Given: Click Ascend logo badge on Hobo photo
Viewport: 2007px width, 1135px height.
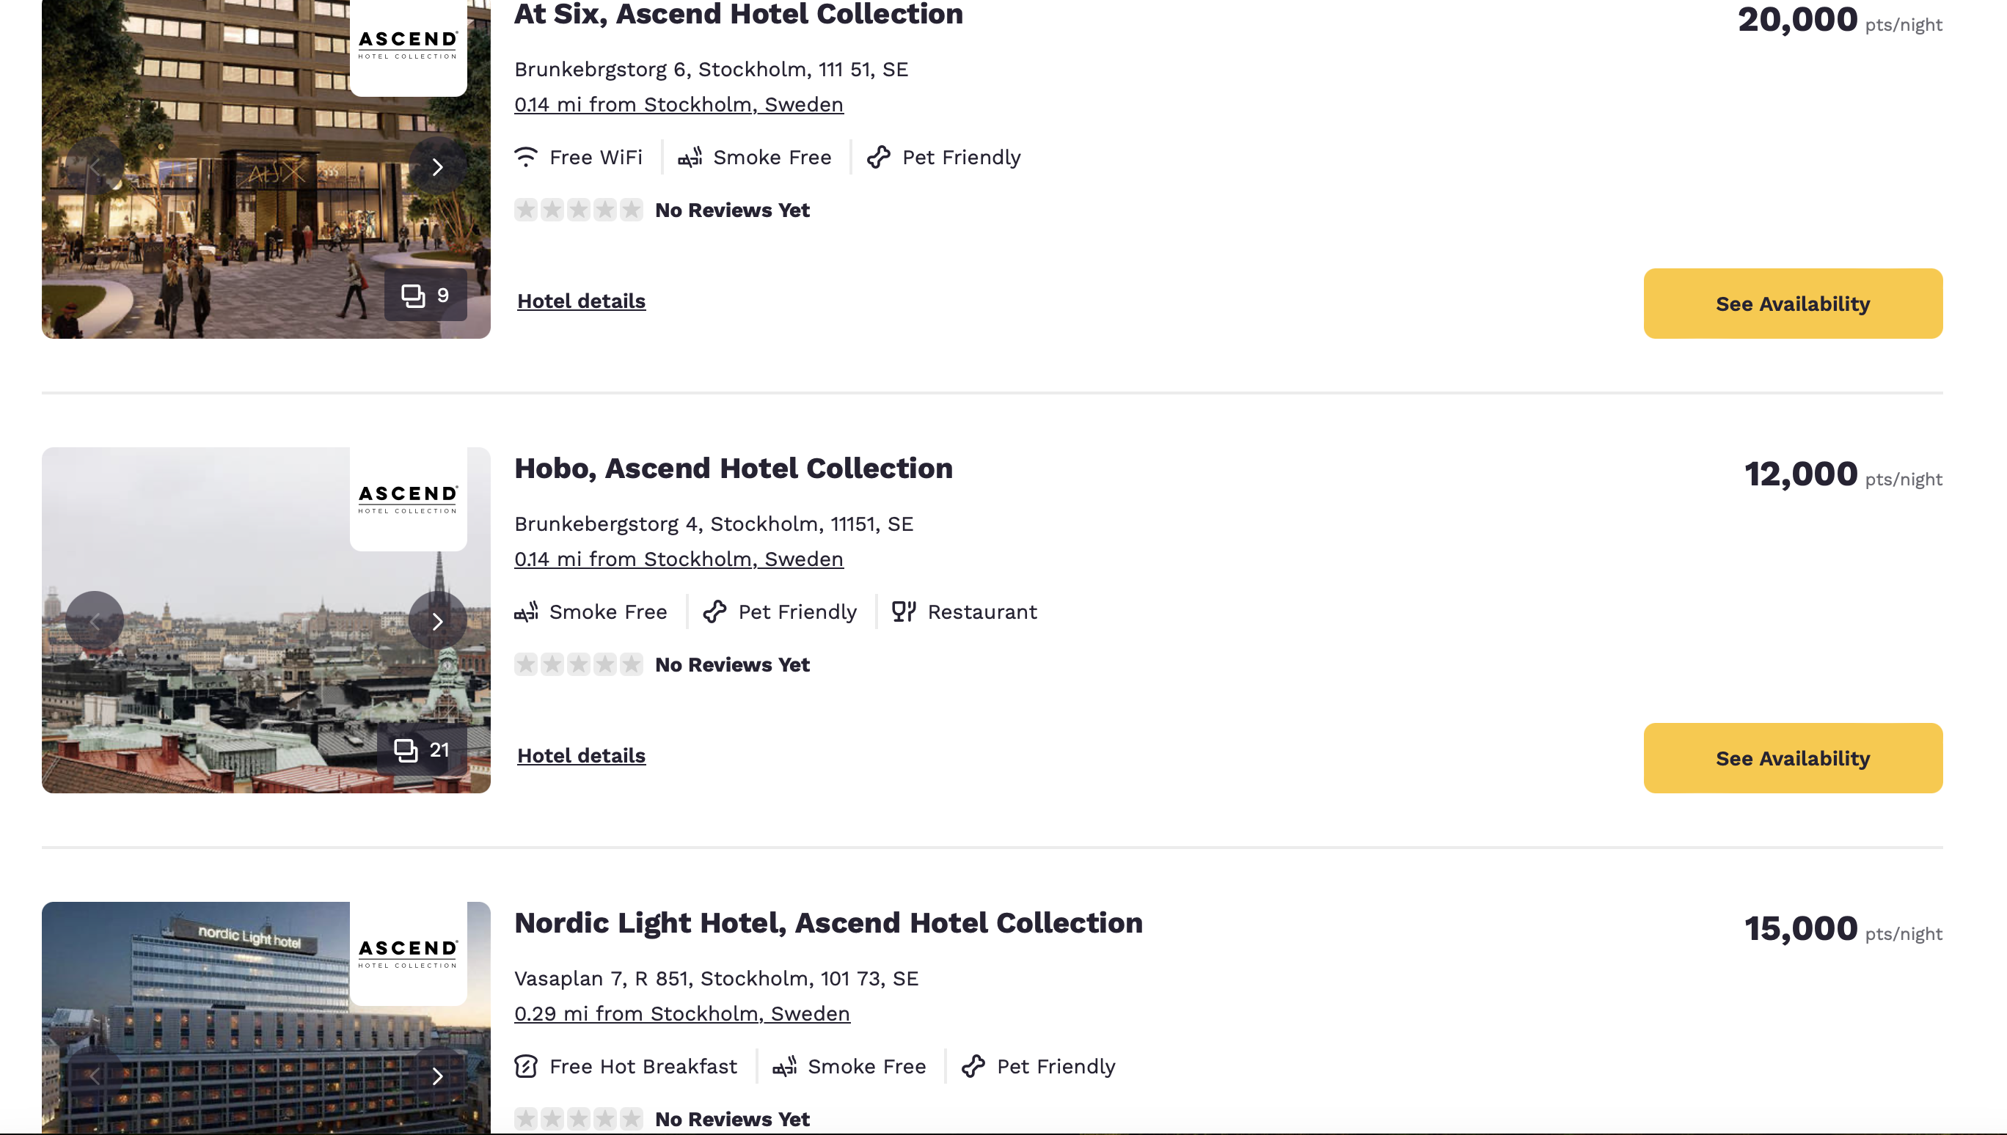Looking at the screenshot, I should 408,499.
